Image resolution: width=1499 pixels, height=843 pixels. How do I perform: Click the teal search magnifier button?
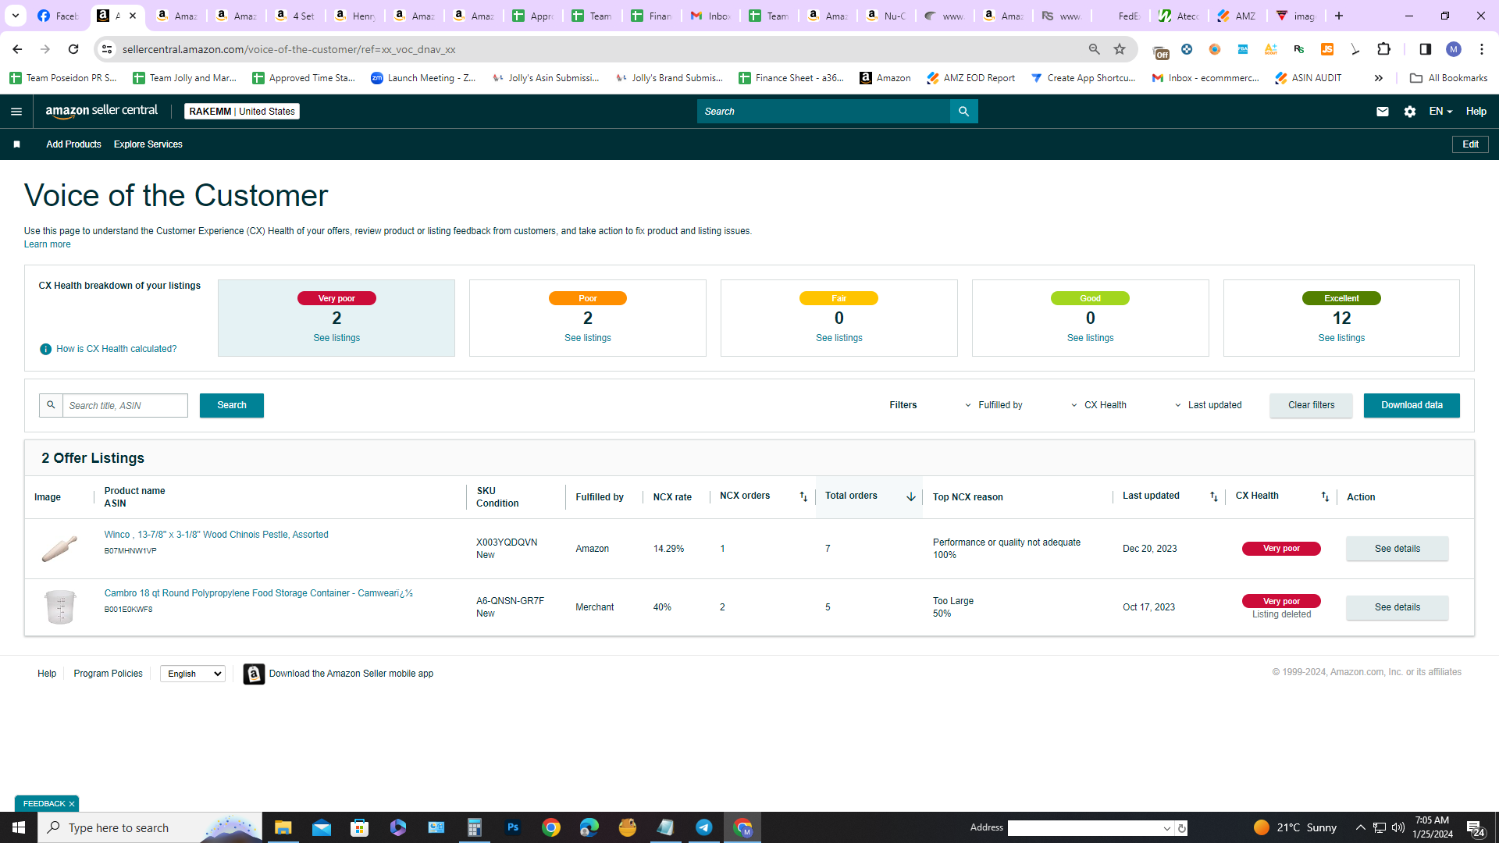point(963,112)
